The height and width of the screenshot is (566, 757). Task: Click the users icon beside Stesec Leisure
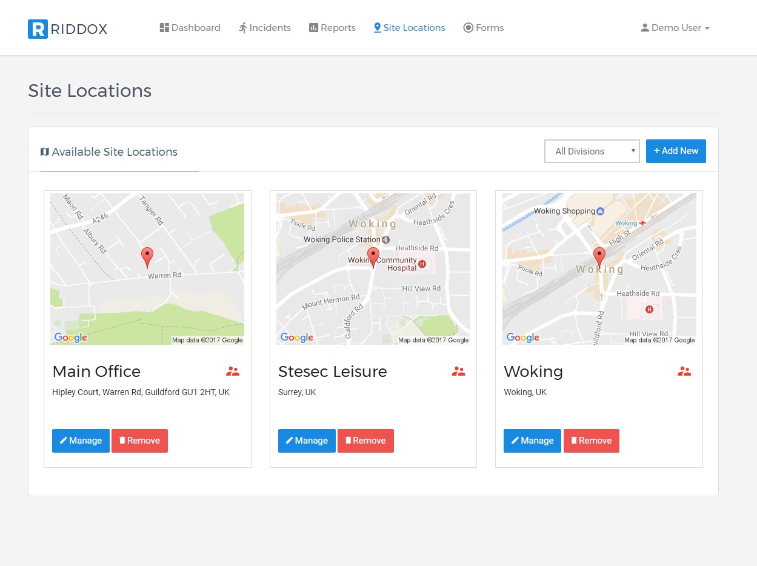click(458, 371)
